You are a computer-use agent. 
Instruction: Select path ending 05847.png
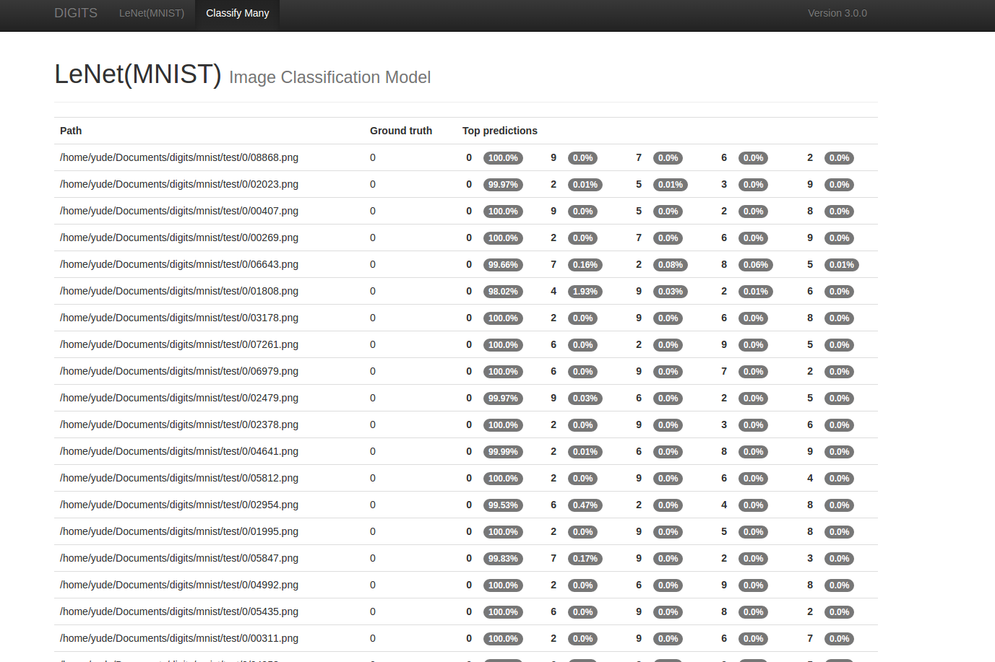[179, 558]
